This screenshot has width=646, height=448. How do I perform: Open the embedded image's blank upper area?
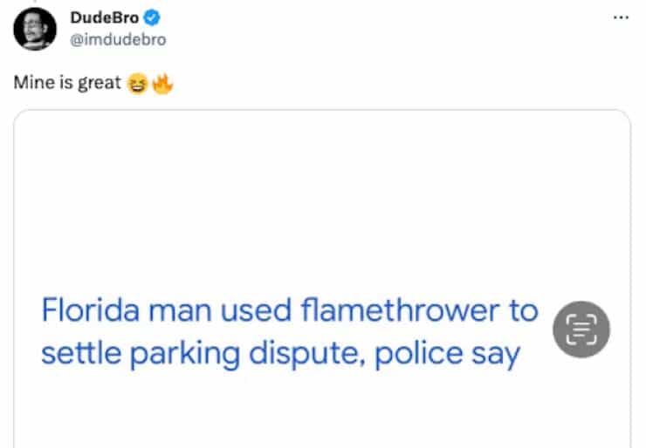point(322,192)
